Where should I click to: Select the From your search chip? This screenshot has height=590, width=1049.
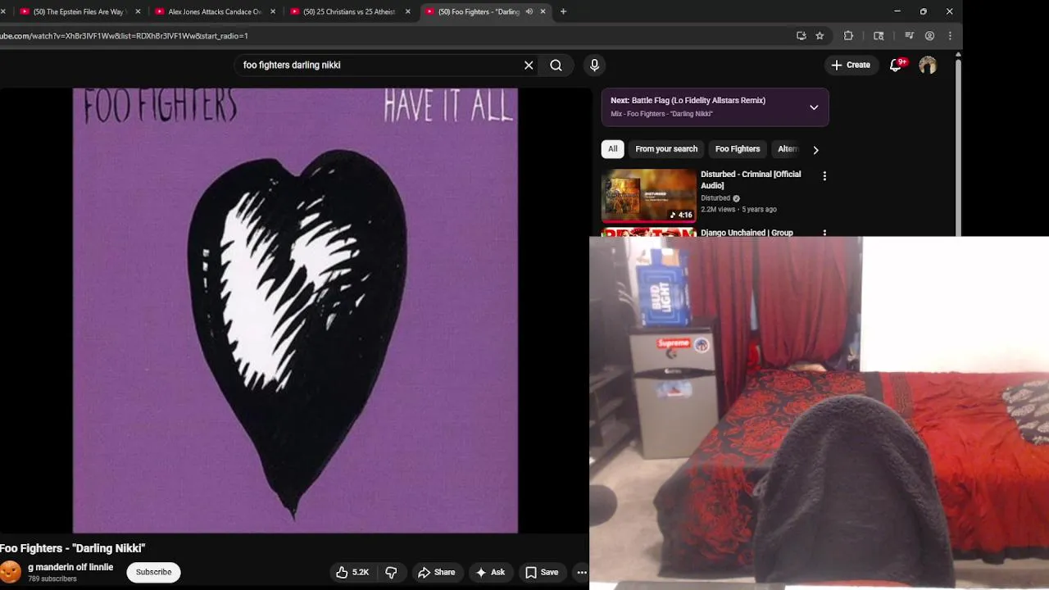(x=666, y=149)
